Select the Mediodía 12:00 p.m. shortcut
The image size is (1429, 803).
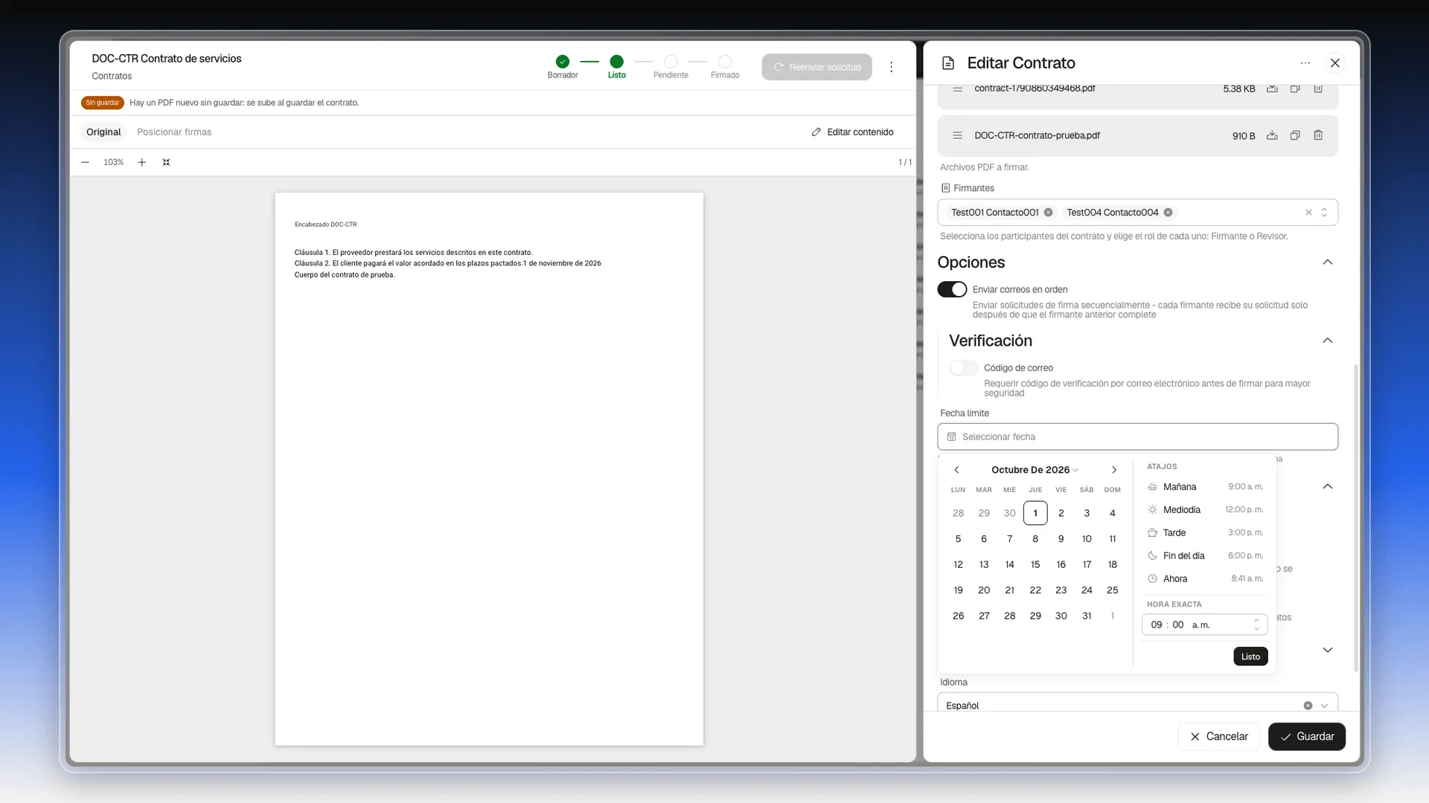[x=1205, y=510]
